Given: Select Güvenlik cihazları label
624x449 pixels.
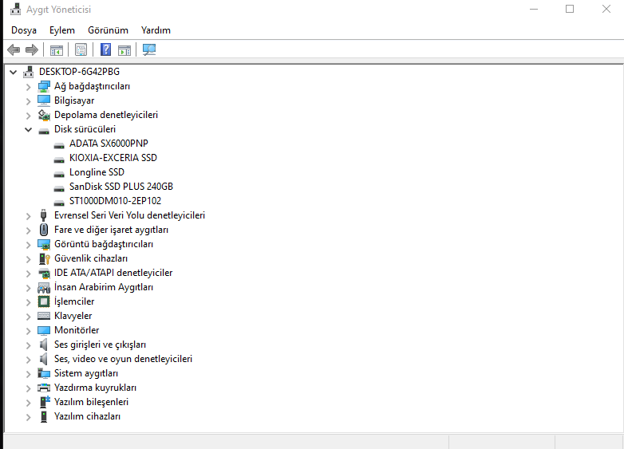Looking at the screenshot, I should (x=91, y=258).
